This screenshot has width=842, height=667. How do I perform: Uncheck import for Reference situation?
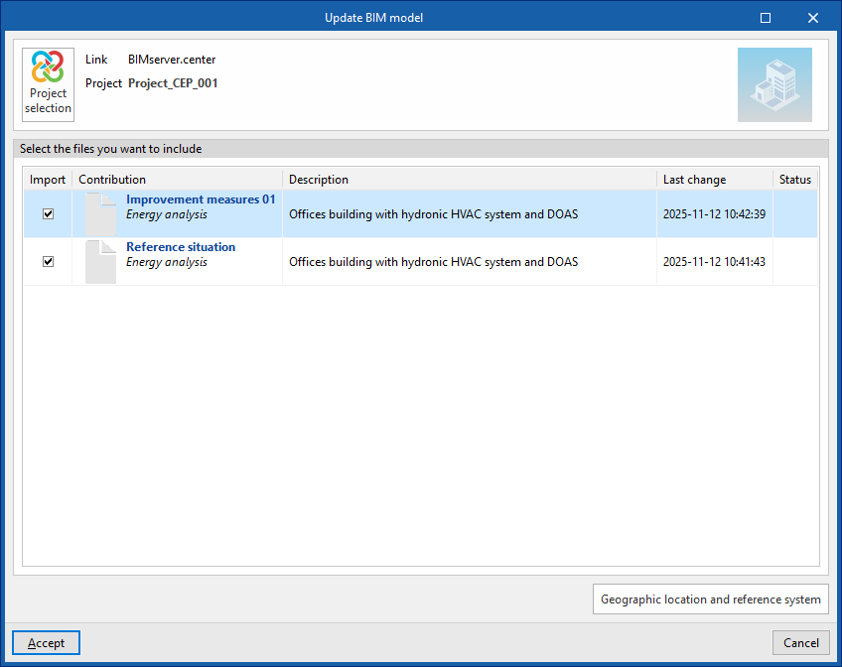(x=48, y=262)
